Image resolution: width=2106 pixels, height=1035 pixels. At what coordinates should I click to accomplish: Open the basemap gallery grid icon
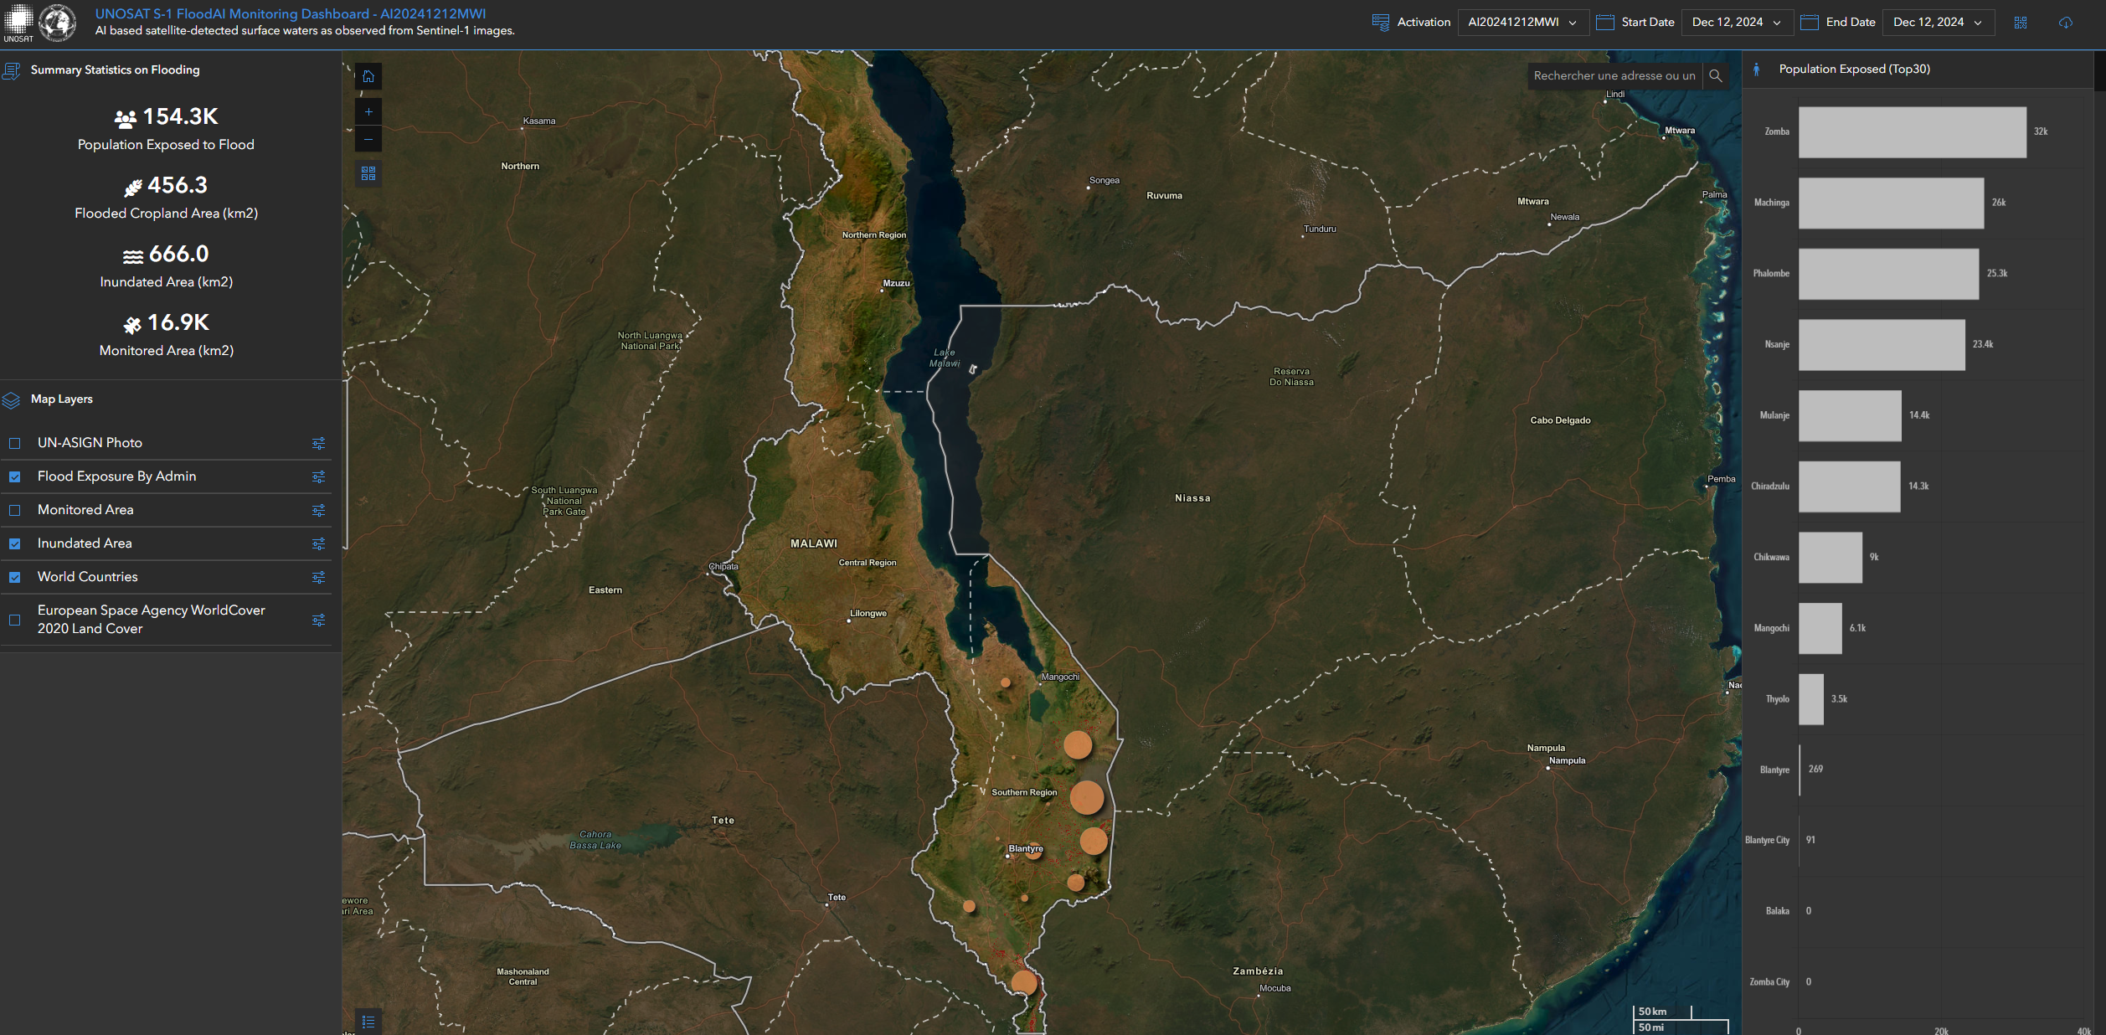click(x=368, y=173)
